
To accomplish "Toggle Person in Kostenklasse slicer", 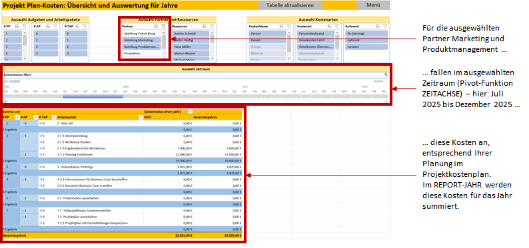I will coord(268,34).
